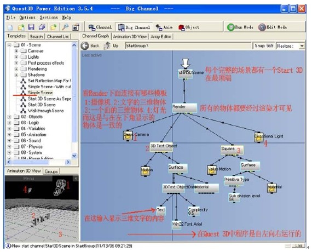
Task: Switch to the Templates tab
Action: click(x=16, y=36)
